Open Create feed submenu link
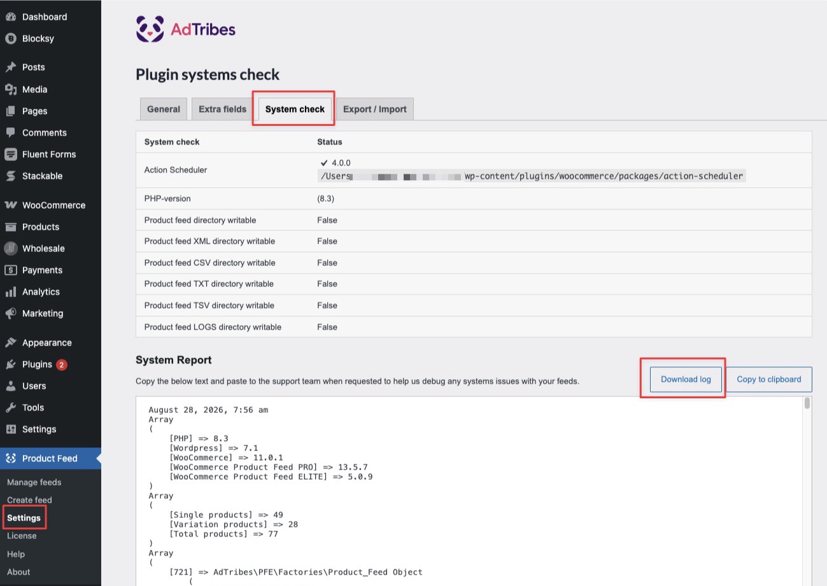827x586 pixels. point(29,500)
